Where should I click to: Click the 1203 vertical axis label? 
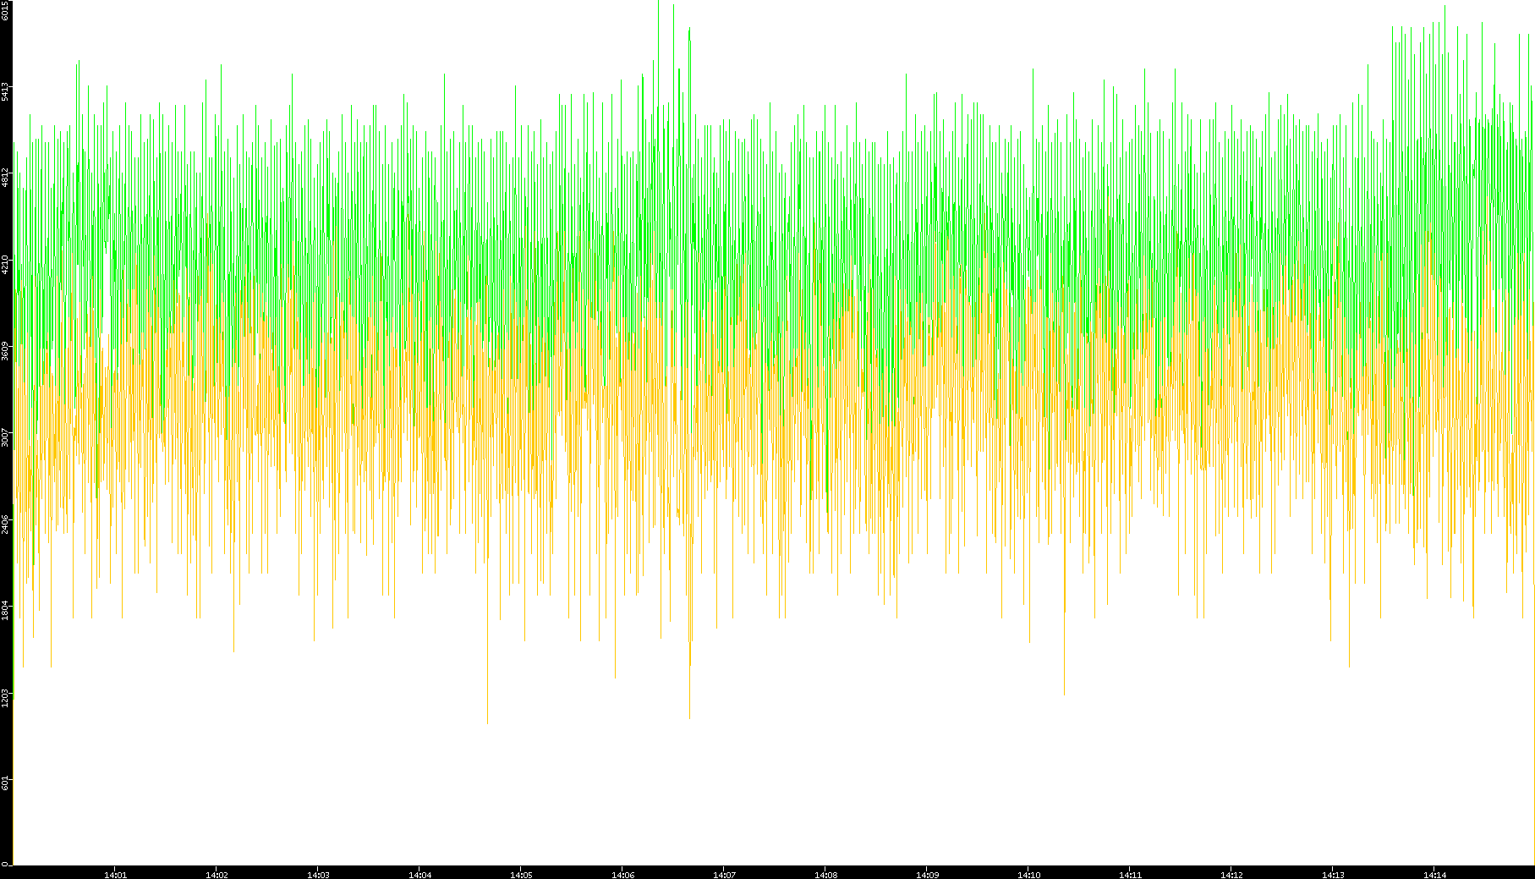coord(6,697)
